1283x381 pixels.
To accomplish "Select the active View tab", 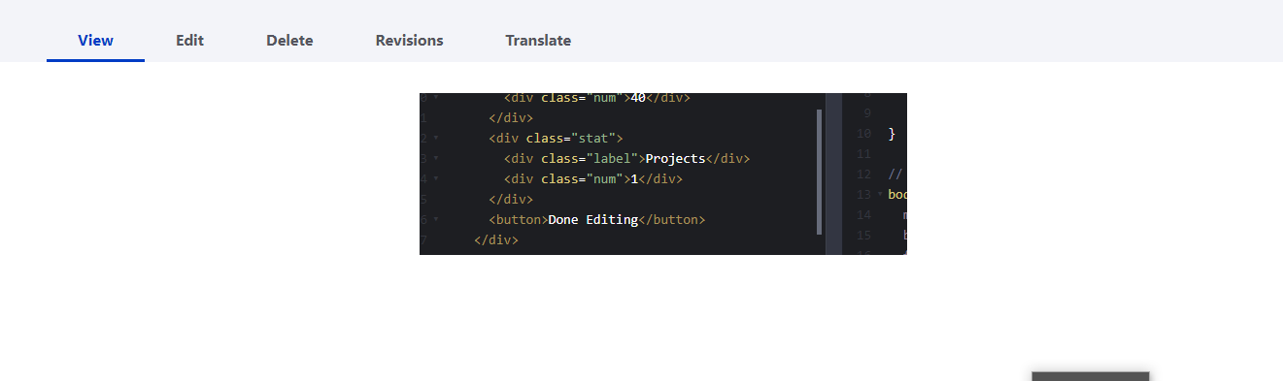I will (x=95, y=41).
